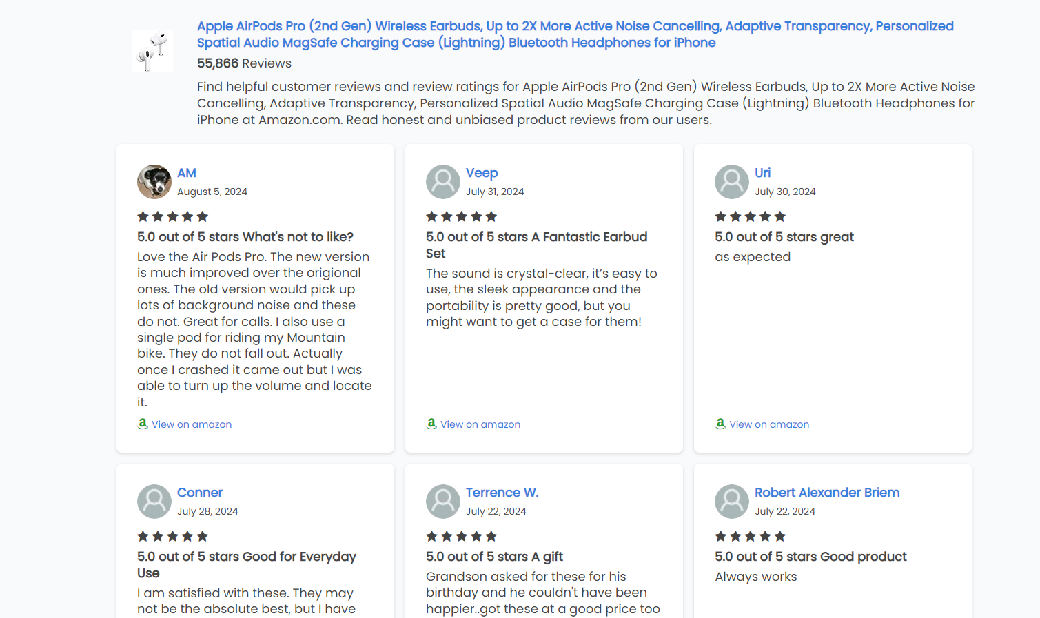Image resolution: width=1040 pixels, height=618 pixels.
Task: Click View on amazon in AM's review
Action: tap(192, 424)
